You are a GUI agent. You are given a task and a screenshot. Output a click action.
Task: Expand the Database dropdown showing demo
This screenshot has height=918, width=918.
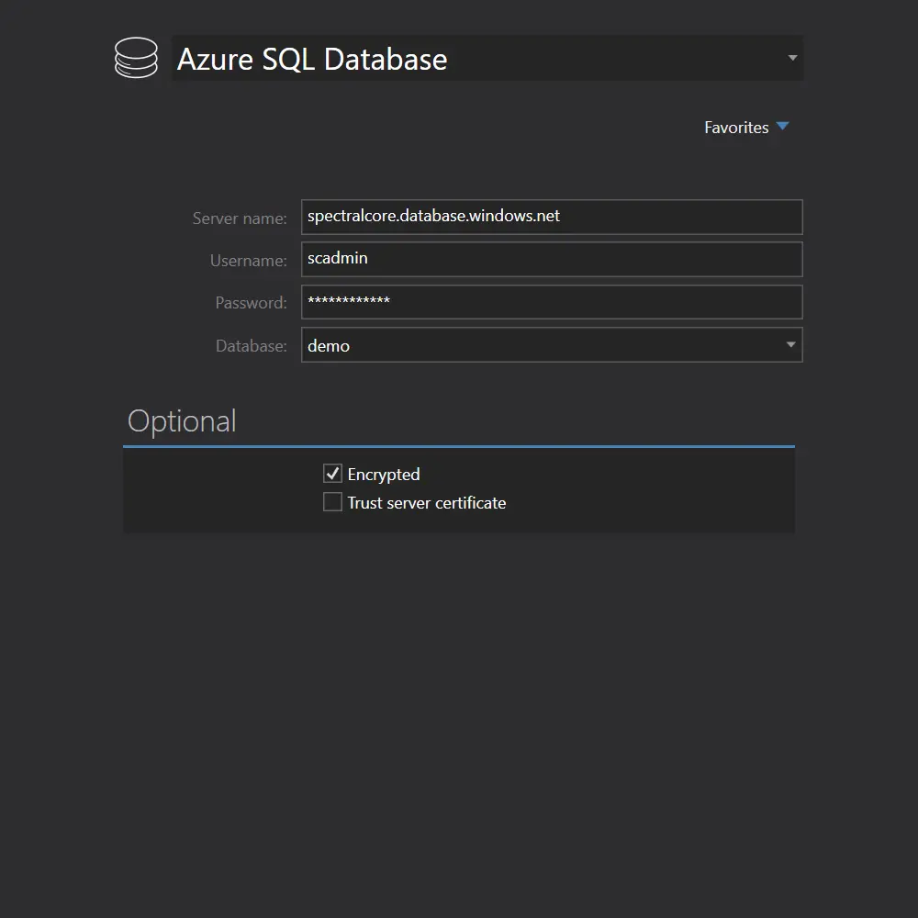tap(790, 344)
